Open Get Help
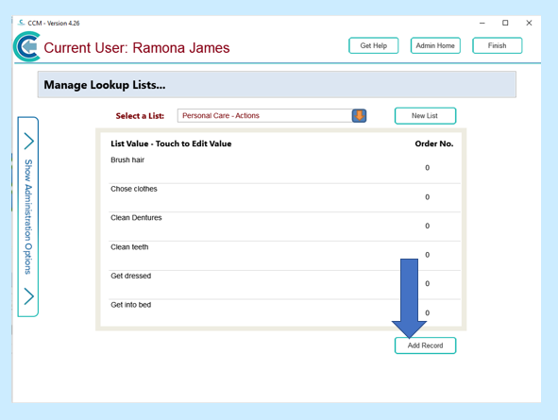The height and width of the screenshot is (420, 558). pos(373,45)
